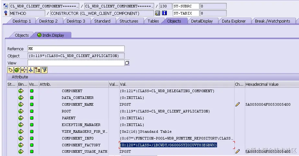Screen dimensions: 299x156
Task: Click the pencil change icon for COMPONENT_NAME
Action: pyautogui.click(x=237, y=104)
